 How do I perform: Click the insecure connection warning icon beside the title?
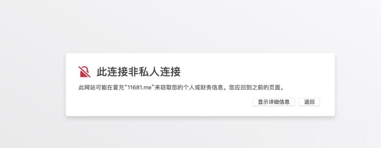84,72
